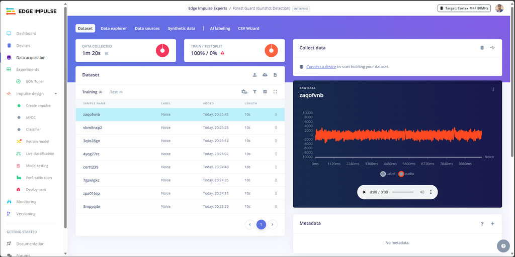Open the Deployment page
This screenshot has width=515, height=257.
pos(36,189)
